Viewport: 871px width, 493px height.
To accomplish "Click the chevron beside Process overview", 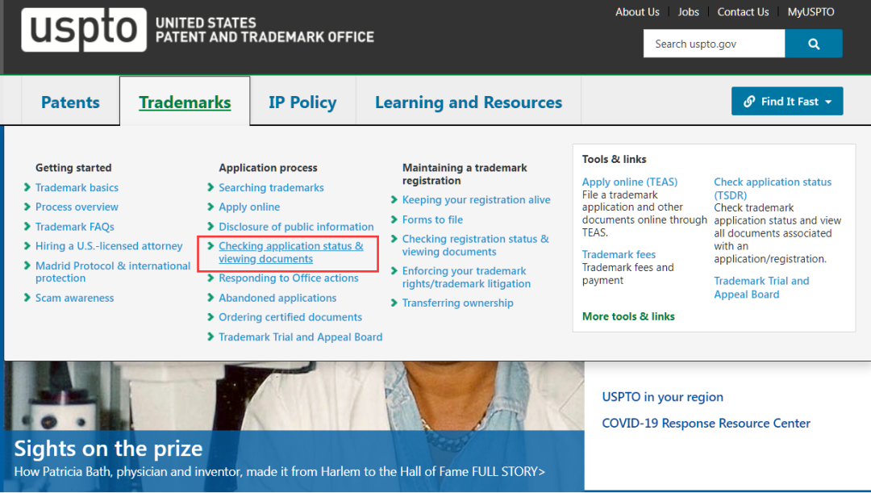I will click(27, 207).
